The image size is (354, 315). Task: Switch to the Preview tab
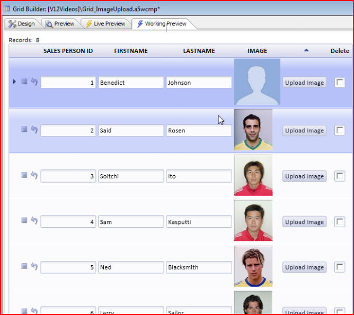coord(60,24)
